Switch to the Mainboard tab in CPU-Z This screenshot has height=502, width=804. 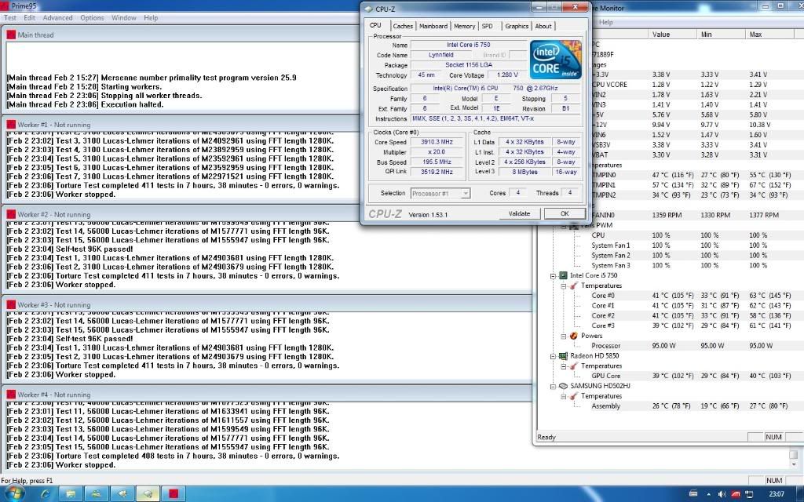pos(433,26)
